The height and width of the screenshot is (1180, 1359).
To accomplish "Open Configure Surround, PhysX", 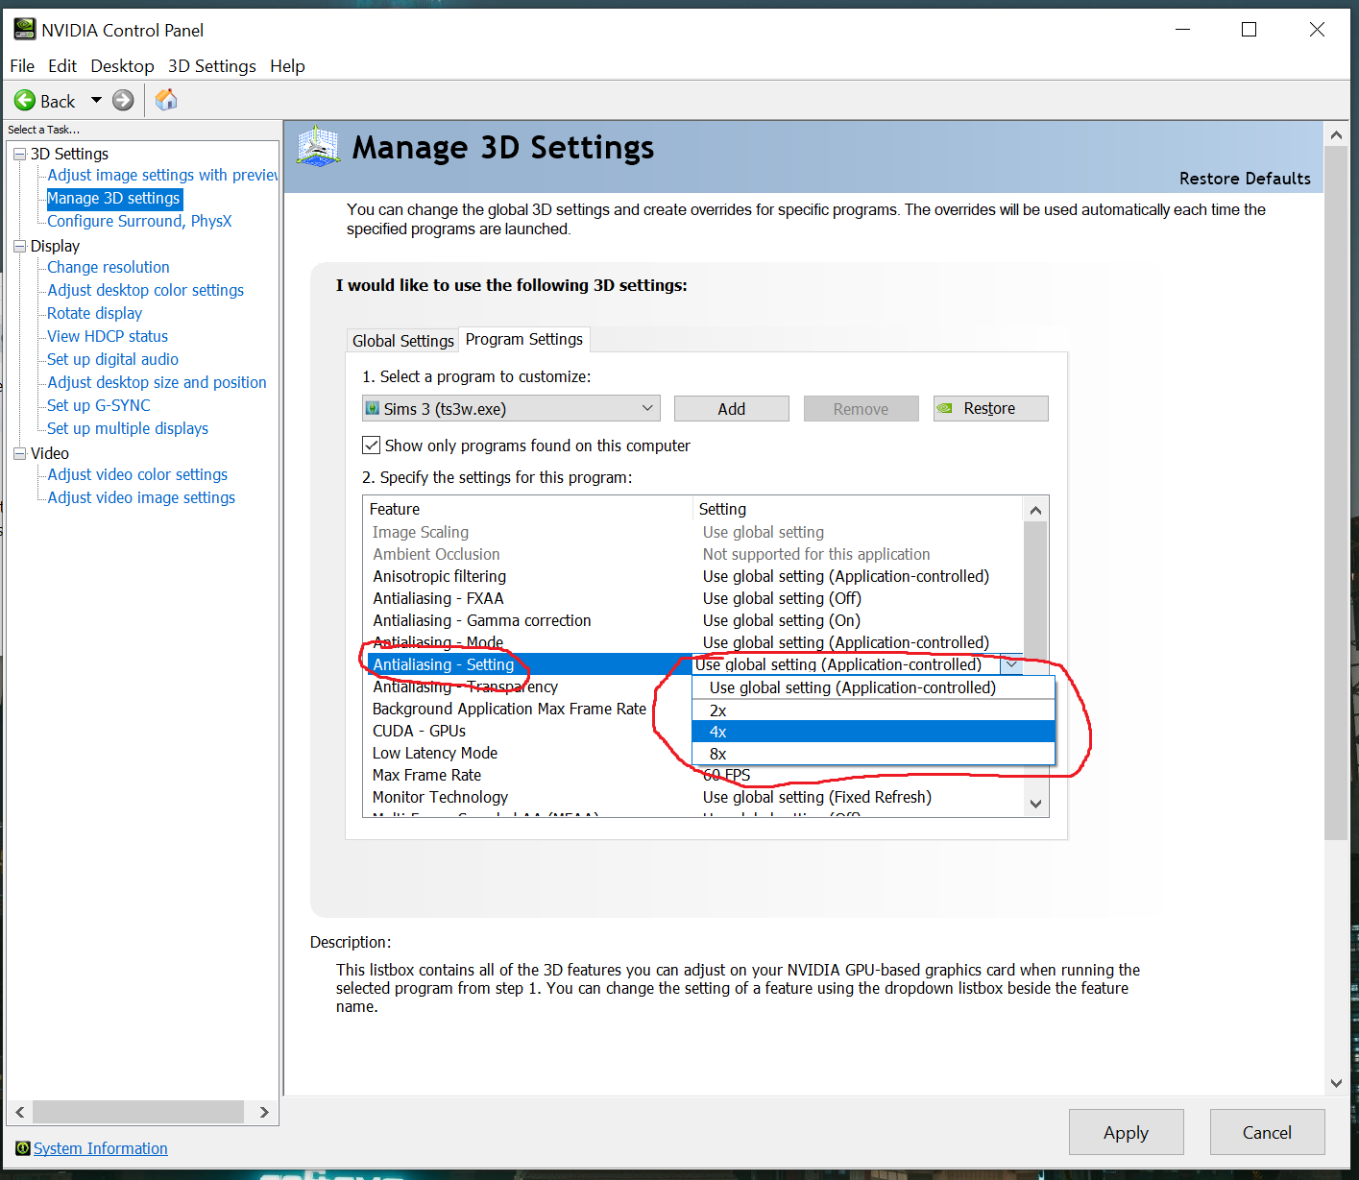I will coord(139,221).
